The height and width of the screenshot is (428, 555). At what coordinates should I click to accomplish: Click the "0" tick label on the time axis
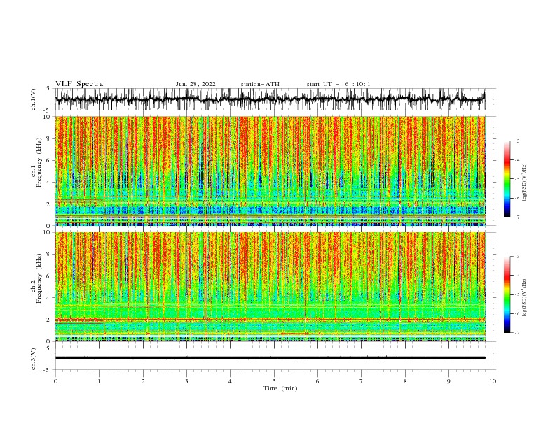55,381
